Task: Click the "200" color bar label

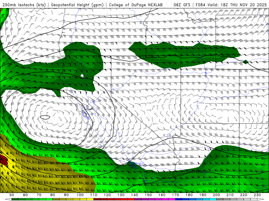Action: [216, 195]
